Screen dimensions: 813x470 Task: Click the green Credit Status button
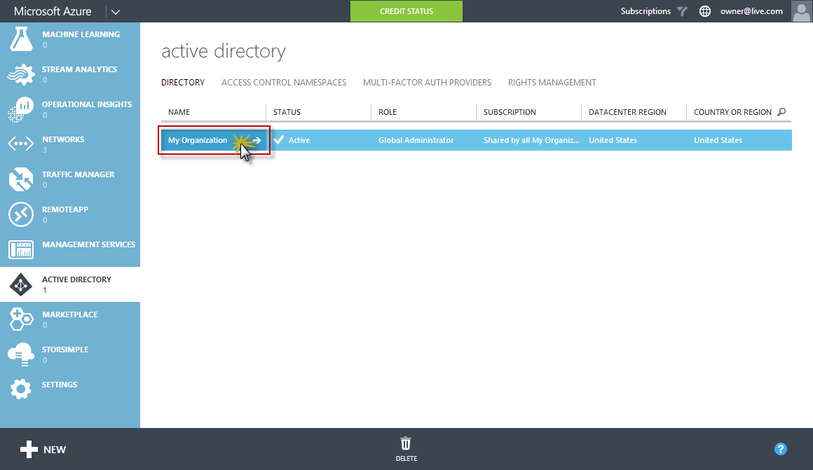(406, 11)
